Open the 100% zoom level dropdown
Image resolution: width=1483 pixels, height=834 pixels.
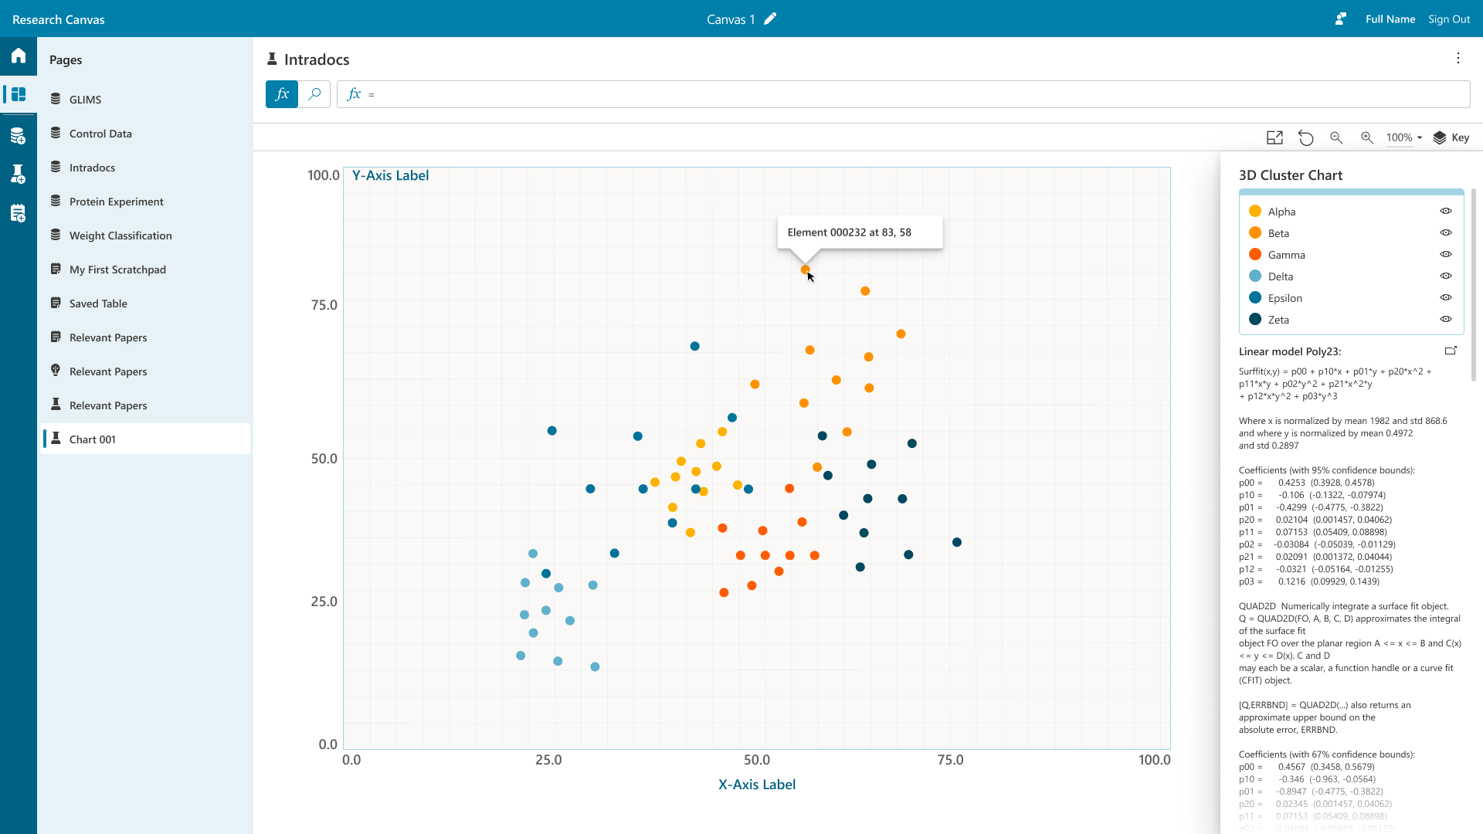coord(1404,137)
